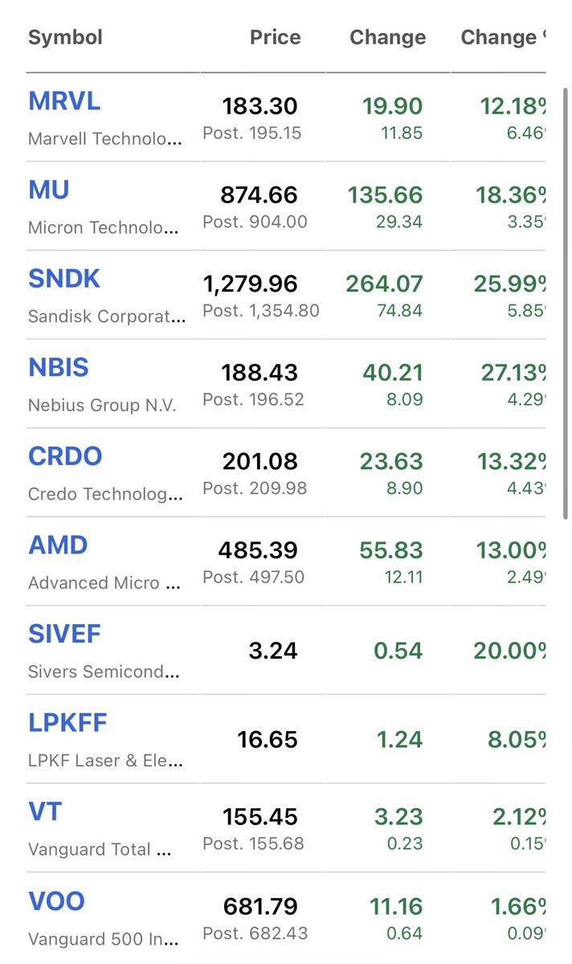Select the Micron price 874.66 cell
Screen dimensions: 572x964
(x=259, y=195)
